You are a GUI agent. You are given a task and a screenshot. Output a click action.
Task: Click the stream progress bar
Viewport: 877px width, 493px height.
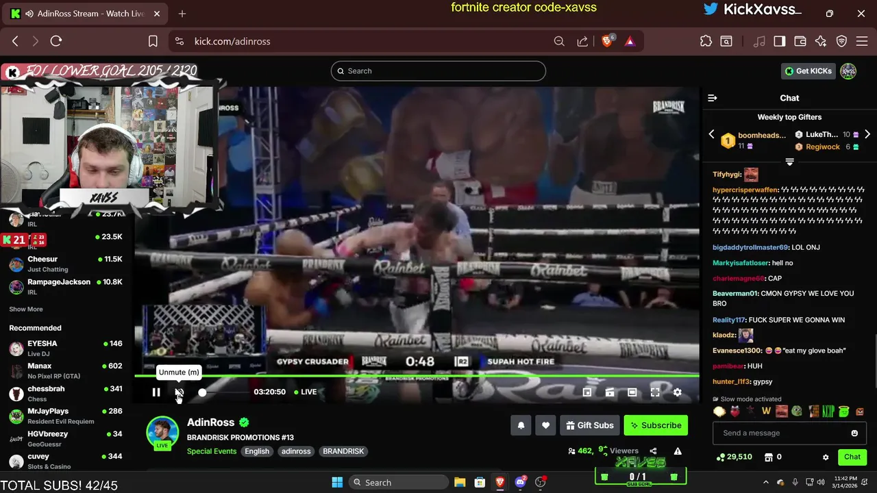(x=417, y=376)
